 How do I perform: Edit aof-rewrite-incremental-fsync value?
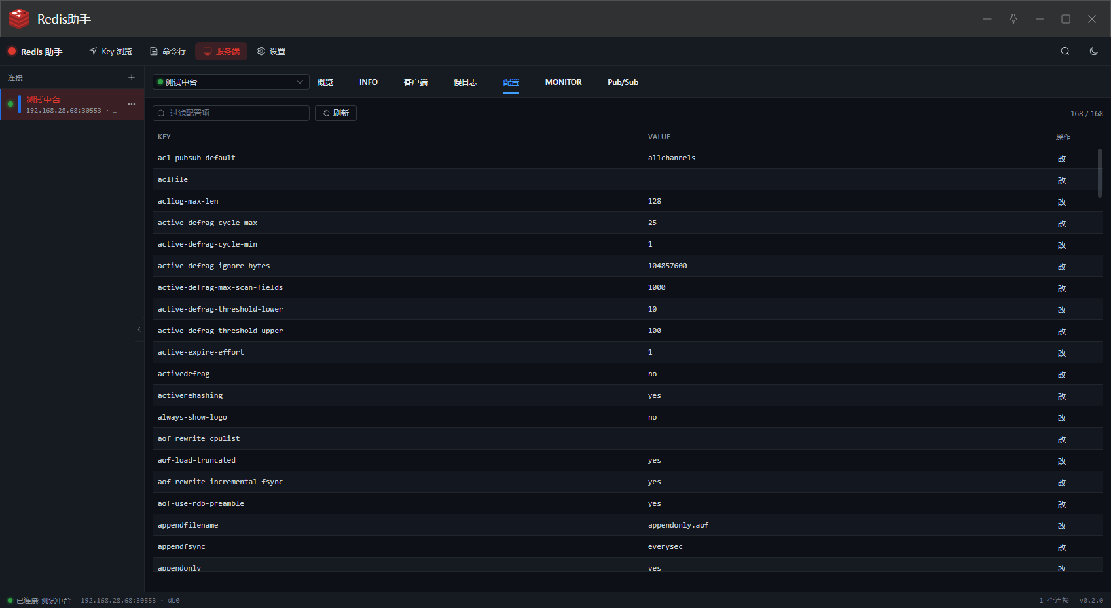1062,482
